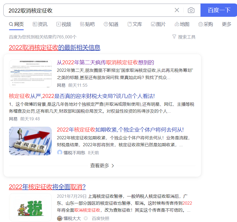This screenshot has width=237, height=222.
Task: Expand the 更多 menu
Action: [227, 24]
